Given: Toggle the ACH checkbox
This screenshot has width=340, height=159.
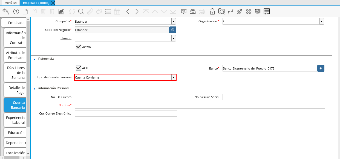Looking at the screenshot, I should pyautogui.click(x=79, y=68).
